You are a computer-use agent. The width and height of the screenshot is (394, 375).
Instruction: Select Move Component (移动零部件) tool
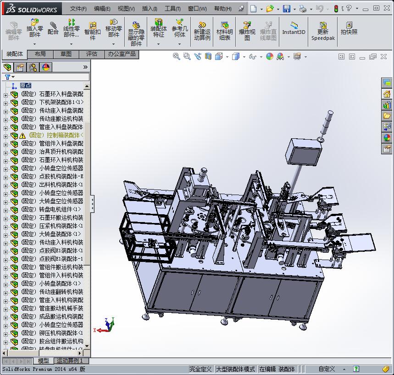pyautogui.click(x=114, y=28)
